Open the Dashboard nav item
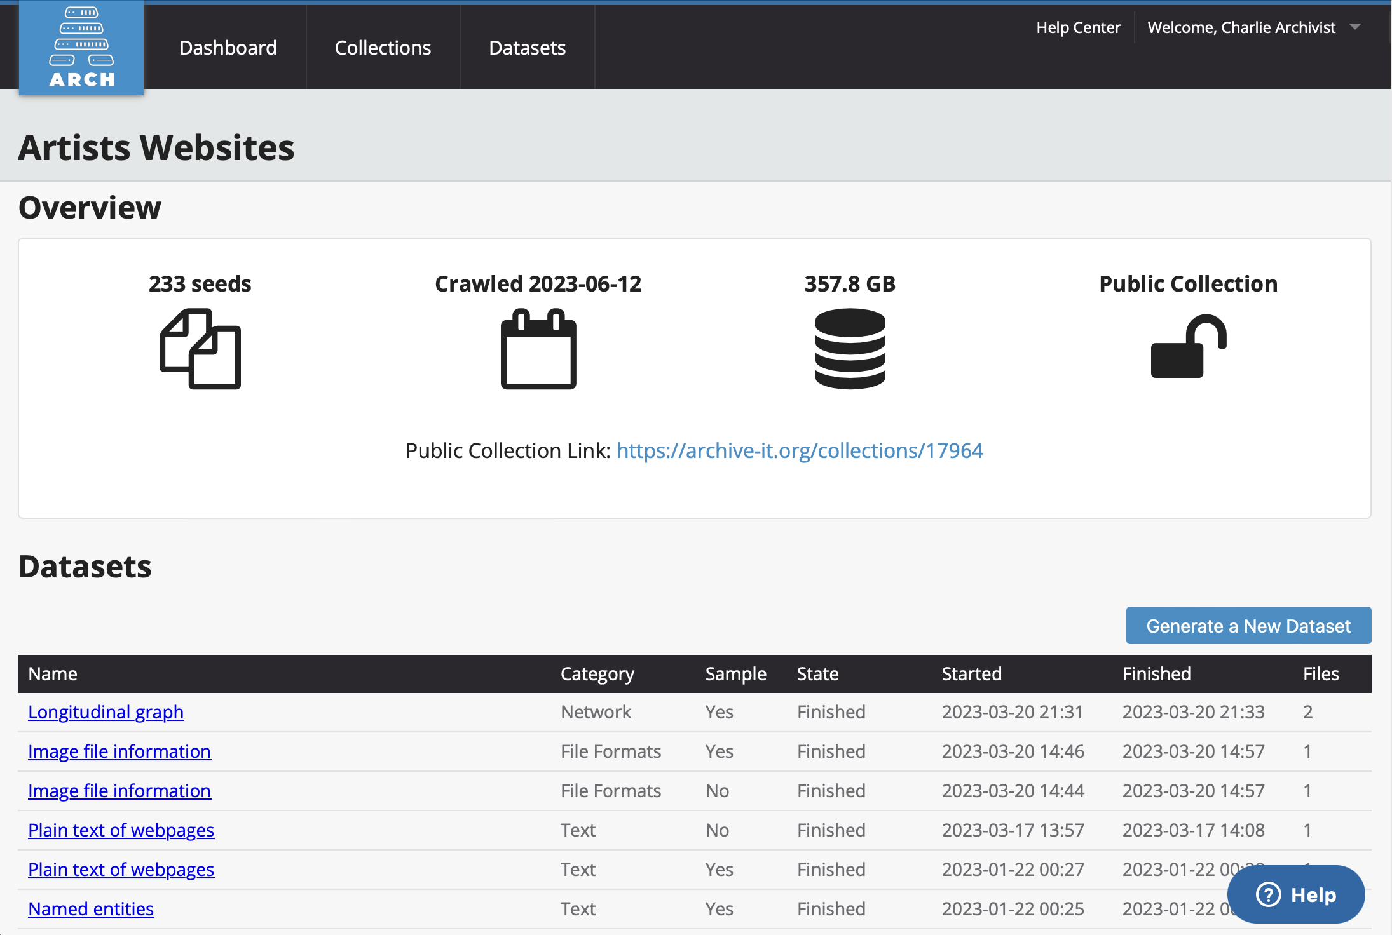Image resolution: width=1392 pixels, height=935 pixels. point(228,48)
